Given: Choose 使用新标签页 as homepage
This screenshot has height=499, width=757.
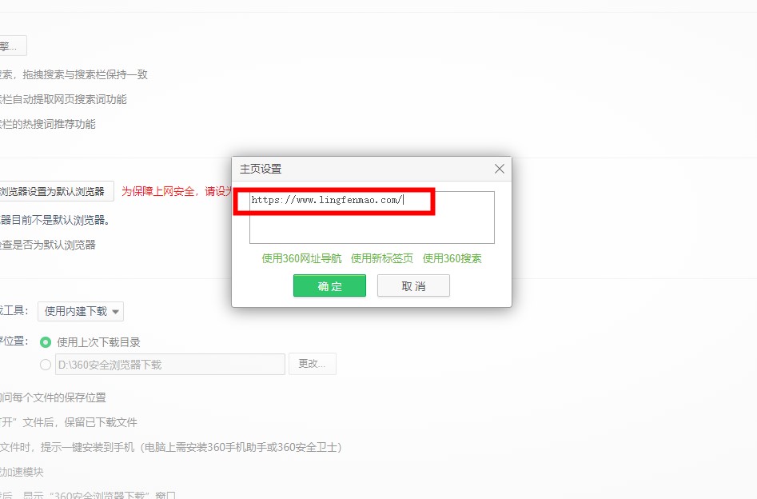Looking at the screenshot, I should click(382, 258).
